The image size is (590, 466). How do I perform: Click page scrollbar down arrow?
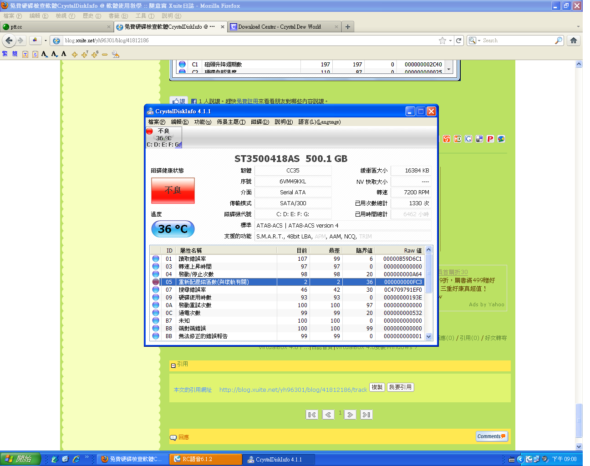(x=579, y=446)
